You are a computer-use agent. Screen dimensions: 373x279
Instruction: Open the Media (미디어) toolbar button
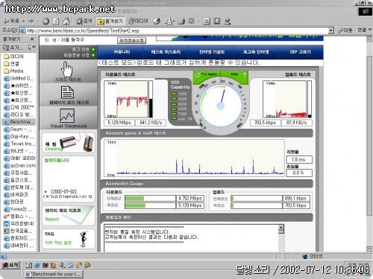(x=138, y=21)
